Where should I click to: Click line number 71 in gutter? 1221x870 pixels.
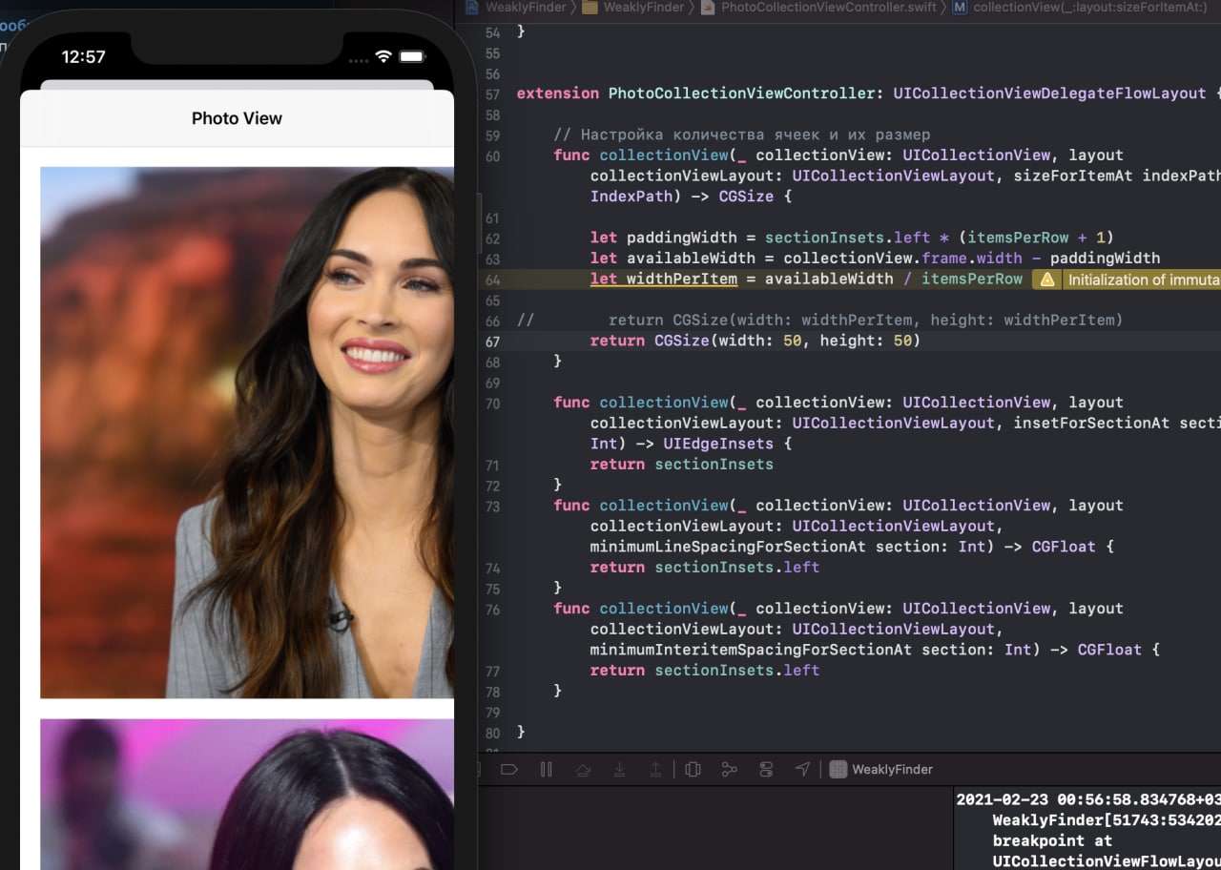(x=492, y=465)
